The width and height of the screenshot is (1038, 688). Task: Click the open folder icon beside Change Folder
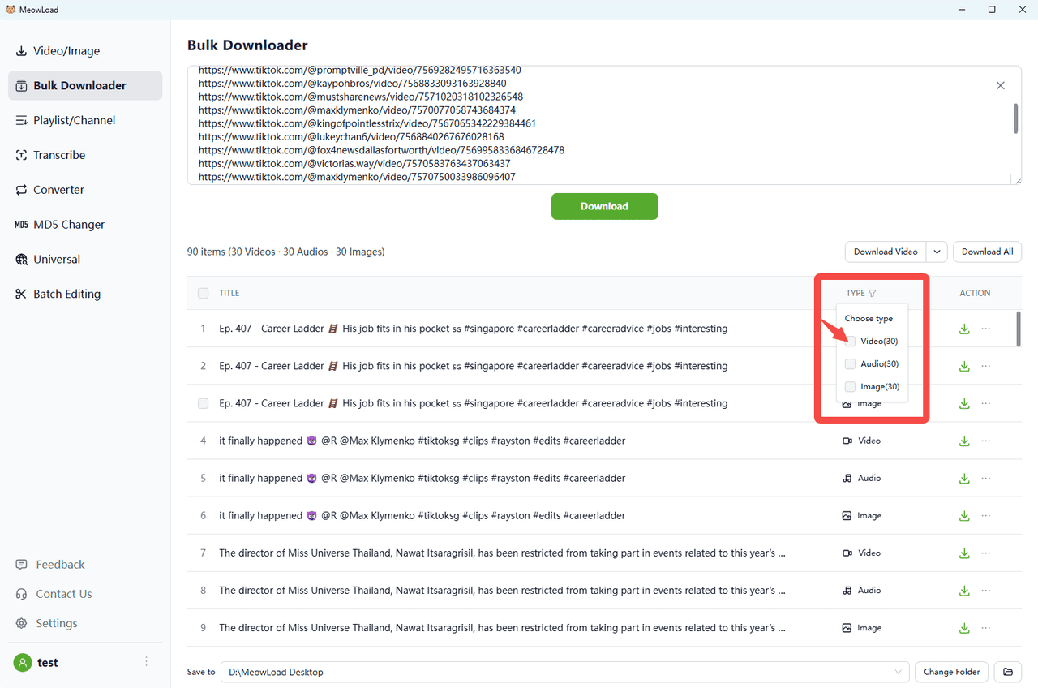1007,672
